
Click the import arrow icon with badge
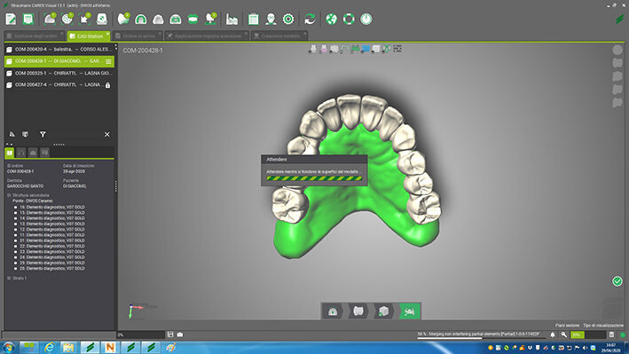84,19
